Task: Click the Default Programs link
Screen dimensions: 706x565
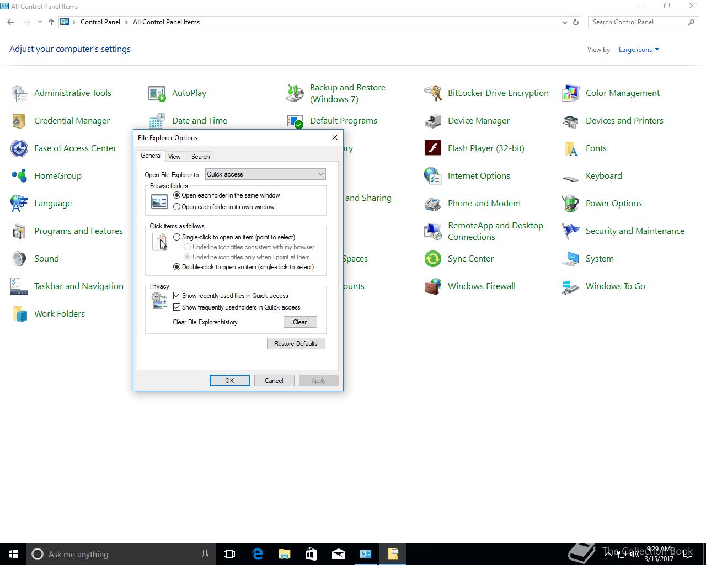Action: click(x=344, y=121)
